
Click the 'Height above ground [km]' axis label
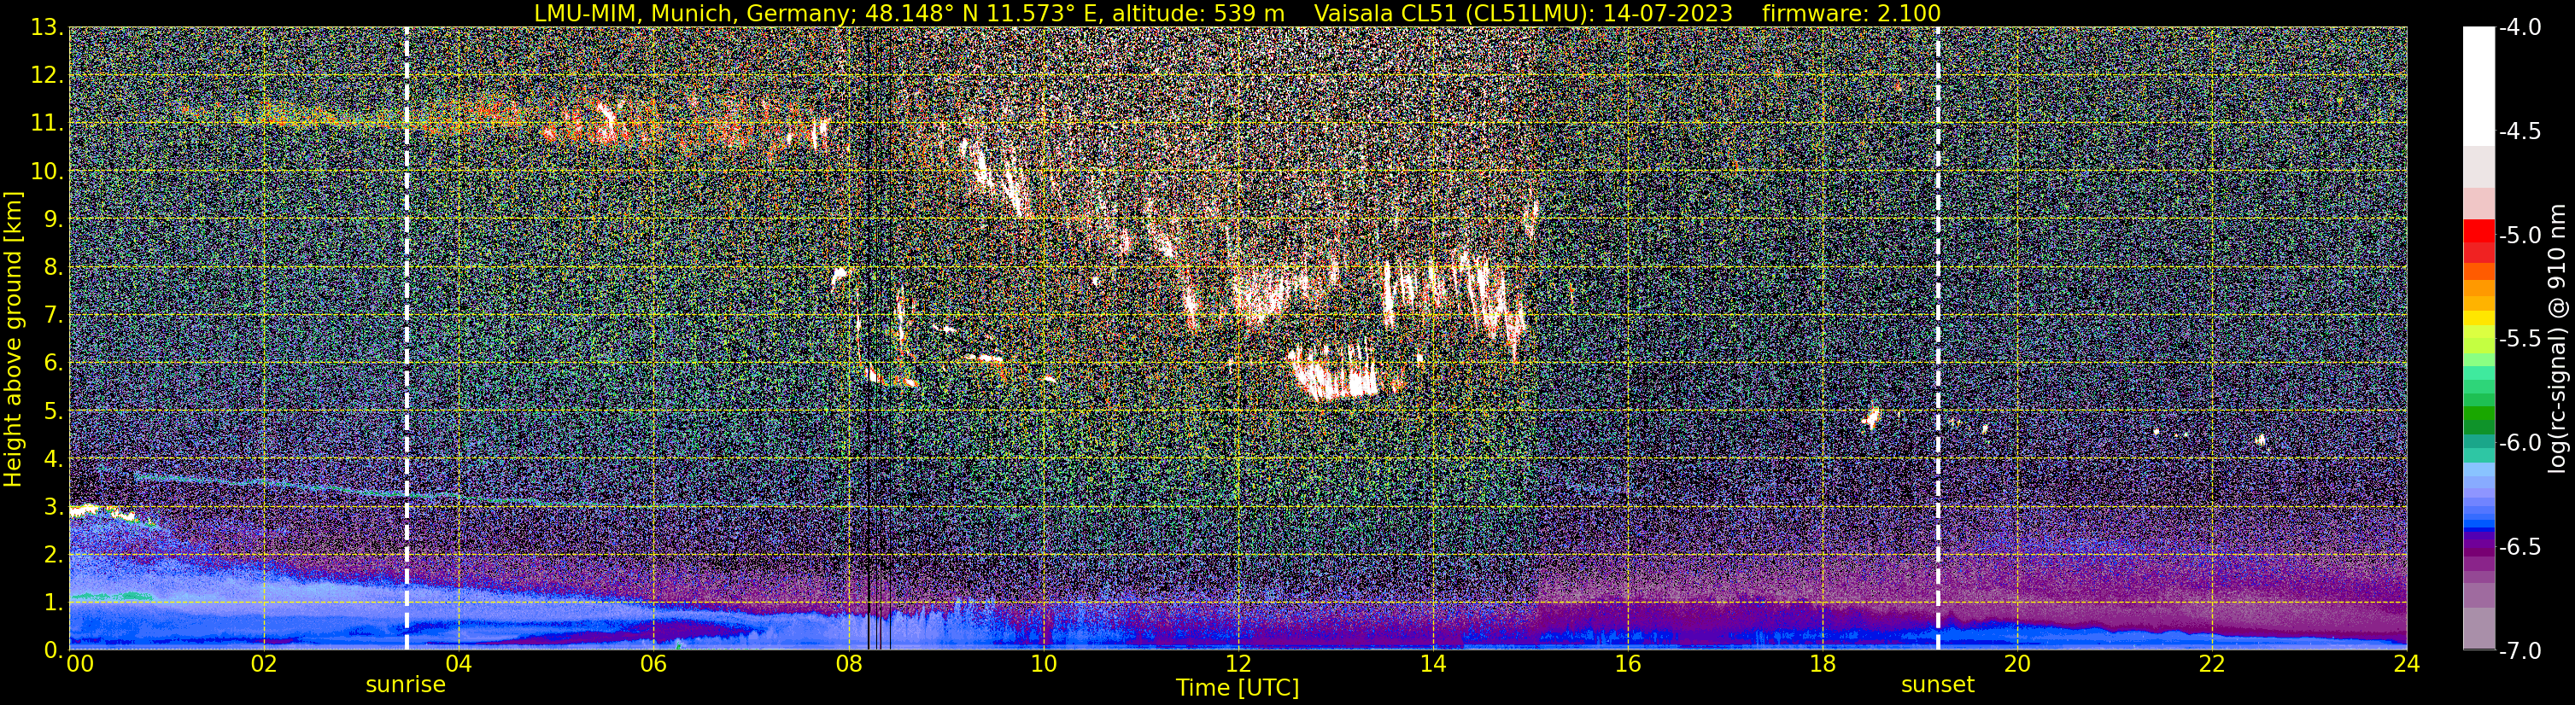[13, 339]
